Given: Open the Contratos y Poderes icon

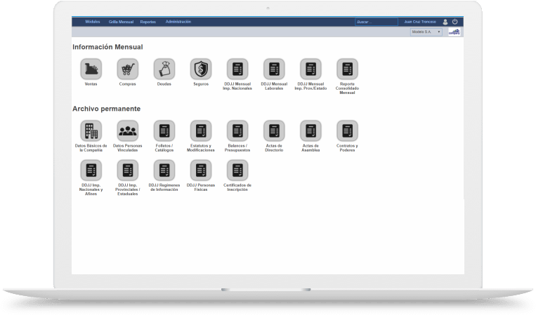Looking at the screenshot, I should point(347,130).
